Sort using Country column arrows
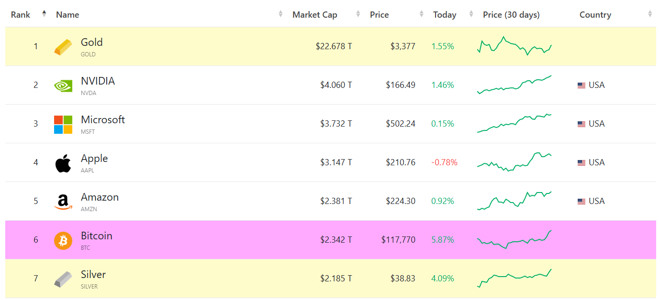 (x=650, y=14)
